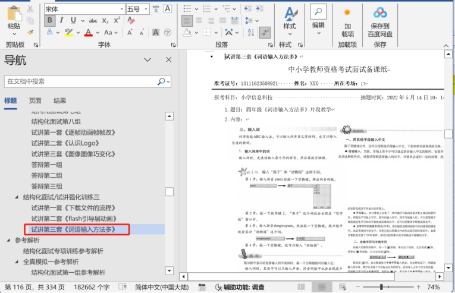Apply the yellow text highlight color
Image resolution: width=455 pixels, height=293 pixels.
click(x=68, y=33)
